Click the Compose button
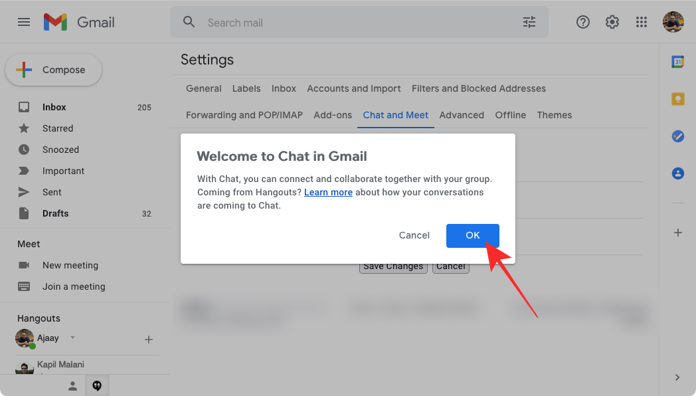 coord(54,70)
